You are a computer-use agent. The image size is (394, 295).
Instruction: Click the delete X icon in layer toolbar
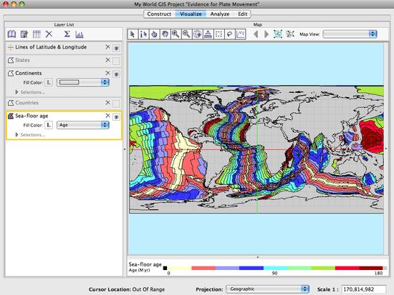(x=49, y=34)
